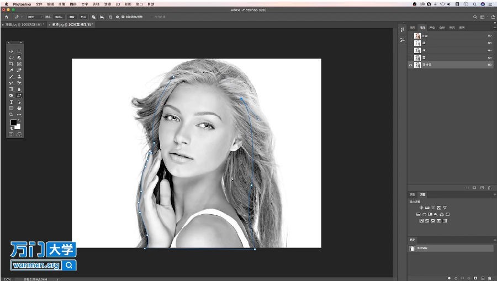Select the Zoom magnifier tool
This screenshot has height=281, width=497.
point(11,115)
